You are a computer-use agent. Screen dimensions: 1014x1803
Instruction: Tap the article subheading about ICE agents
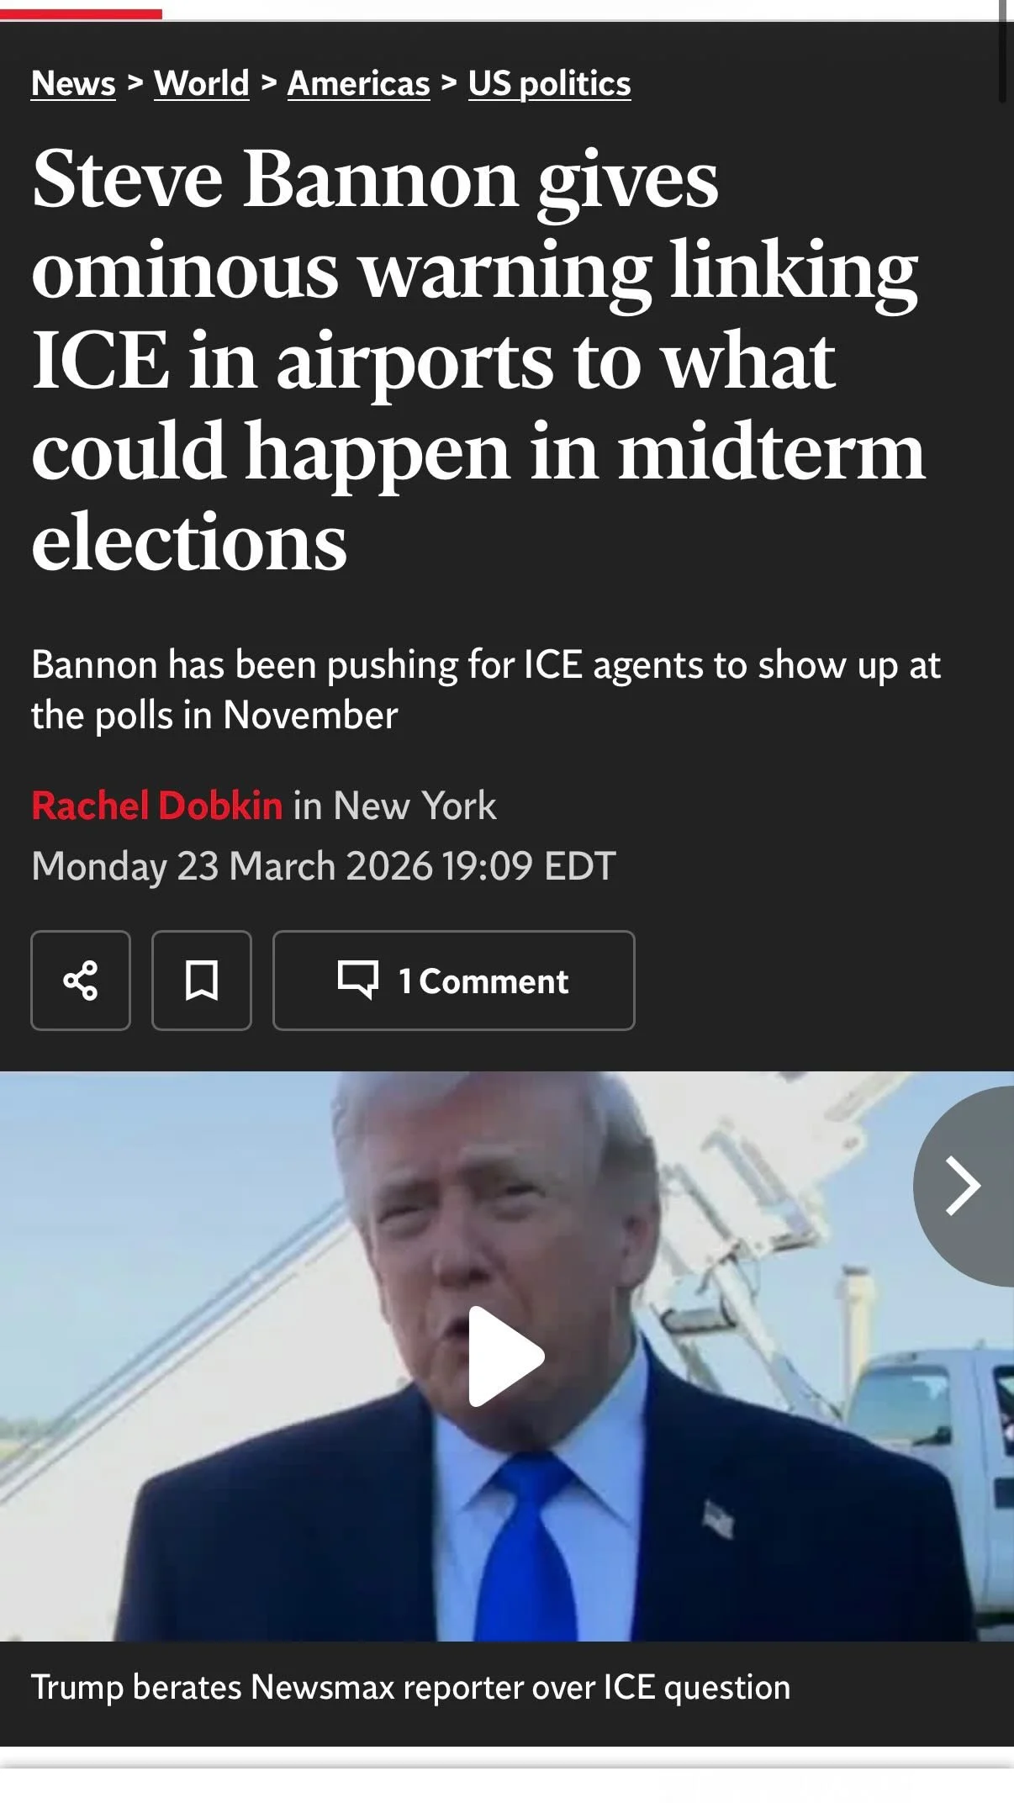pos(486,690)
